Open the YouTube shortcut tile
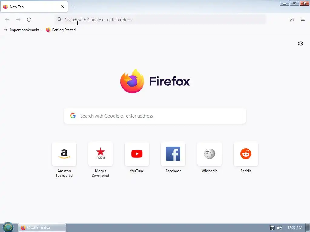Image resolution: width=310 pixels, height=232 pixels. 137,154
